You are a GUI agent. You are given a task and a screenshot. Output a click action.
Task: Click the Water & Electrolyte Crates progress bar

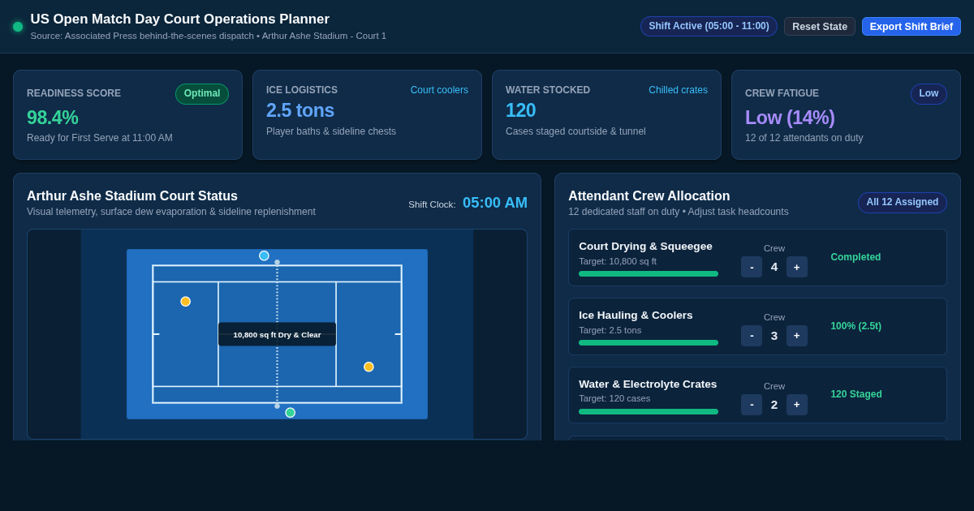[649, 412]
